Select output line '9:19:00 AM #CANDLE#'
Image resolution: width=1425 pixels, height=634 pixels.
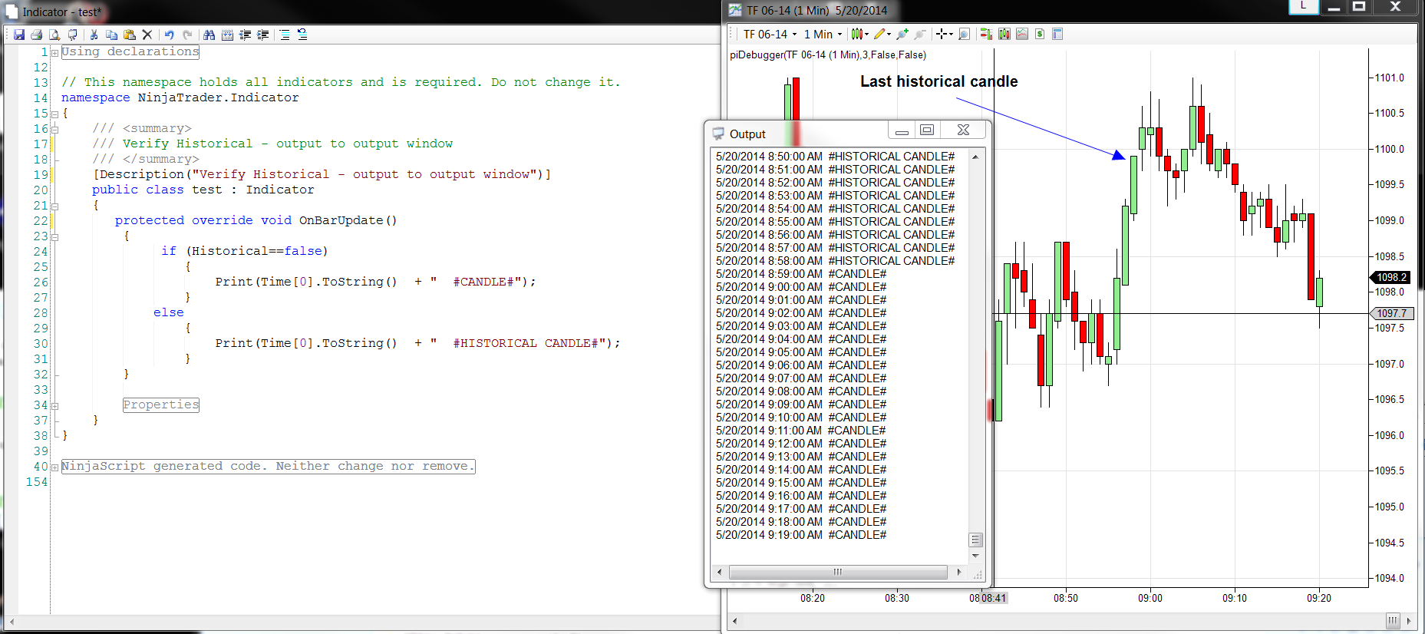(x=801, y=535)
